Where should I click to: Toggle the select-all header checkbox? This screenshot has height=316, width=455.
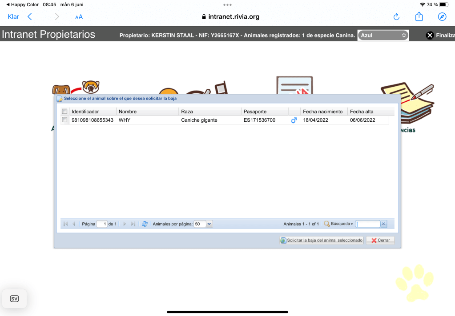[x=64, y=112]
